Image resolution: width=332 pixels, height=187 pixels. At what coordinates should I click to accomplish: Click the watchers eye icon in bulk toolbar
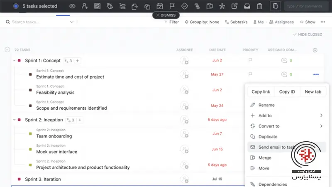[73, 6]
